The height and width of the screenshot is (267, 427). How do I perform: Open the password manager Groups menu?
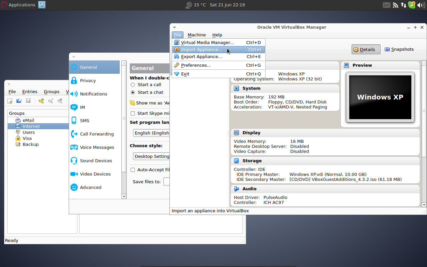pos(52,91)
